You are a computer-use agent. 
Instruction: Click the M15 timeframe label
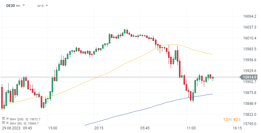40,6
